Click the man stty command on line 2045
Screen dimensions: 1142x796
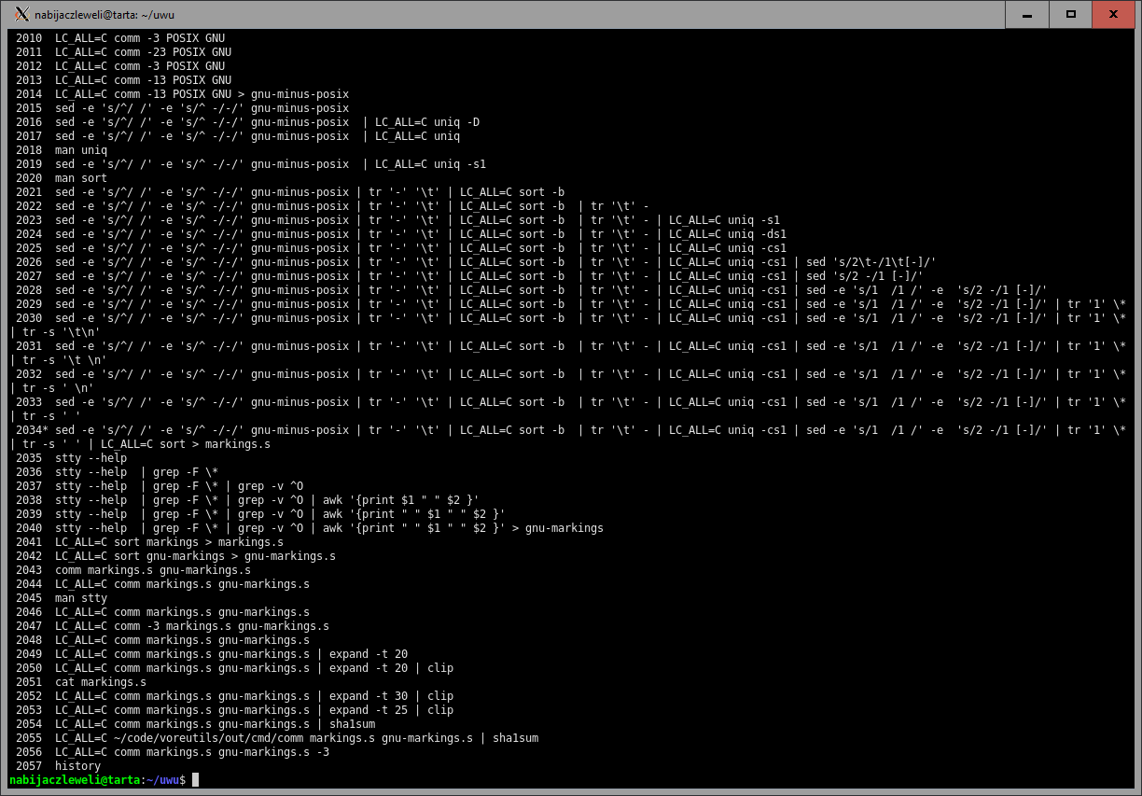(x=81, y=598)
